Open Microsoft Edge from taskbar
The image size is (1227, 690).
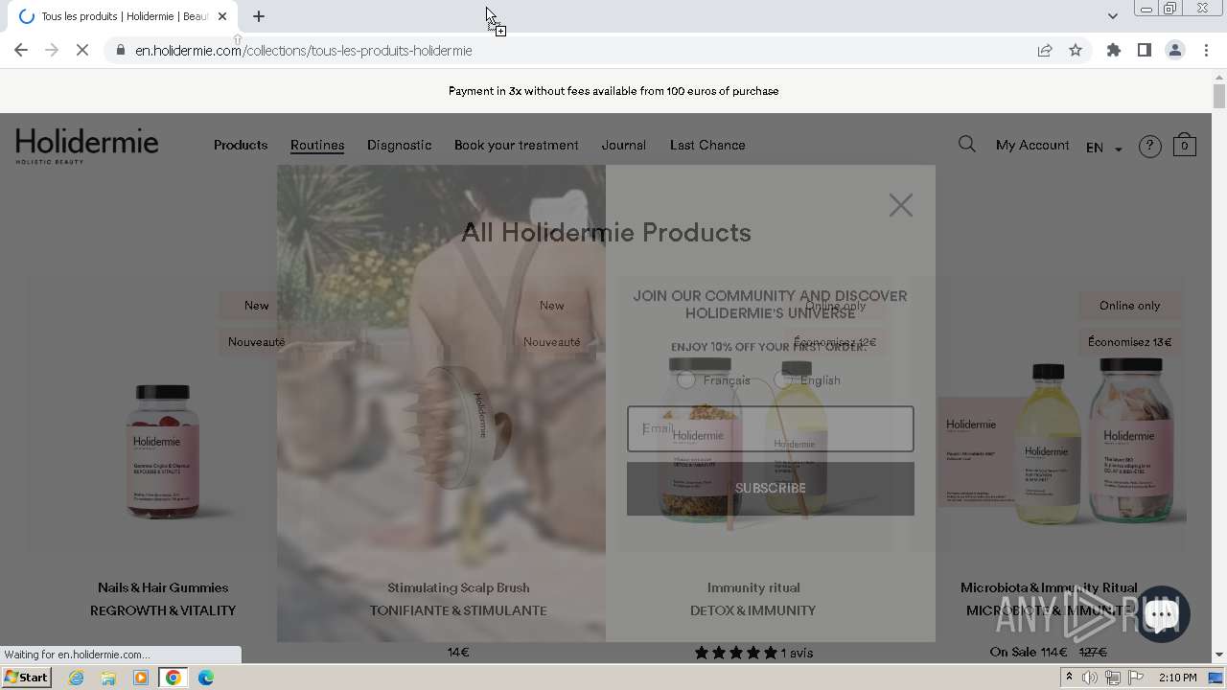[206, 678]
